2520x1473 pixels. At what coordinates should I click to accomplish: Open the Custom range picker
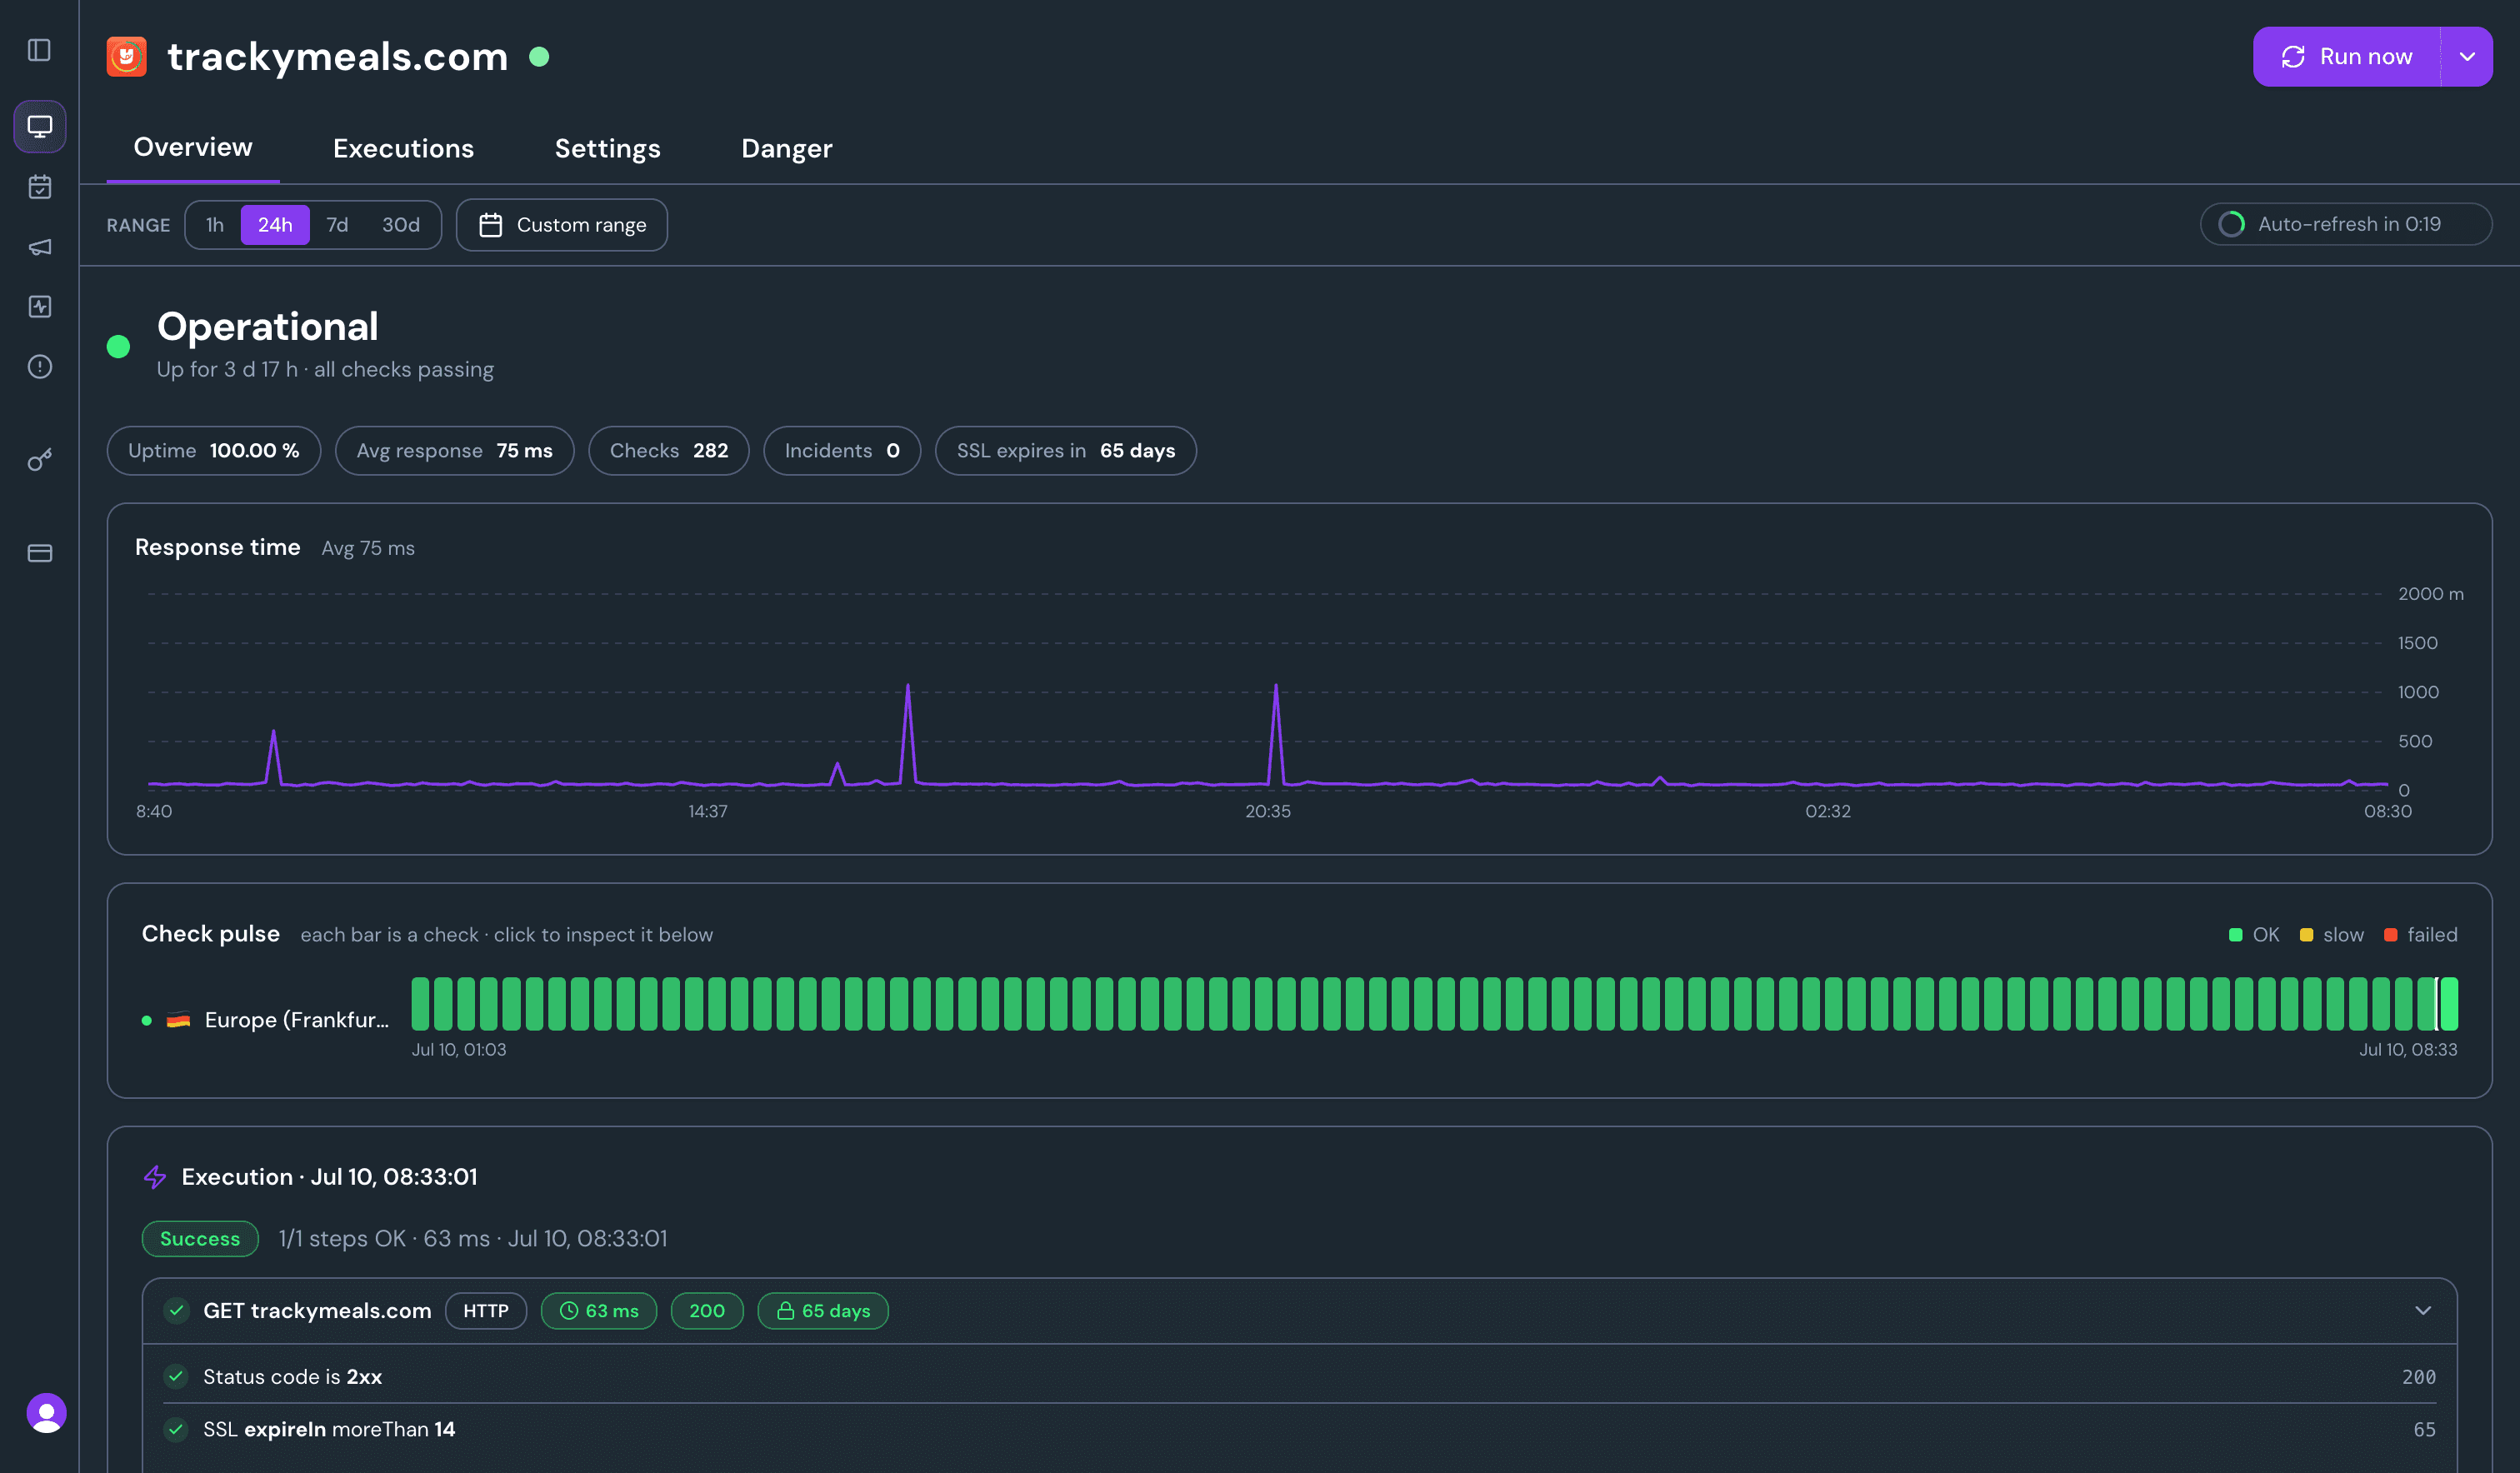coord(562,225)
